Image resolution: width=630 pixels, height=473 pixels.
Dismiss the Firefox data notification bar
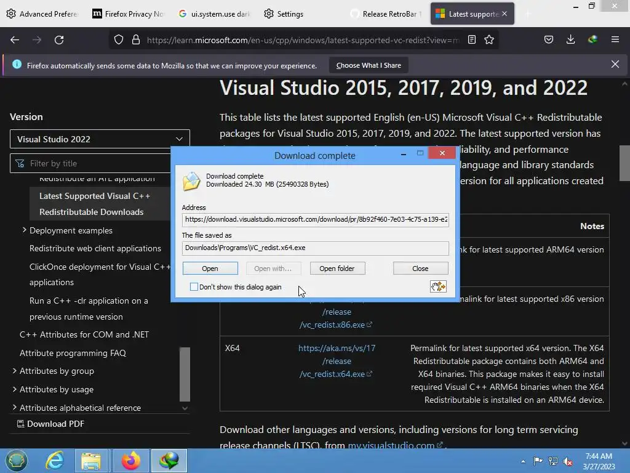click(x=615, y=64)
